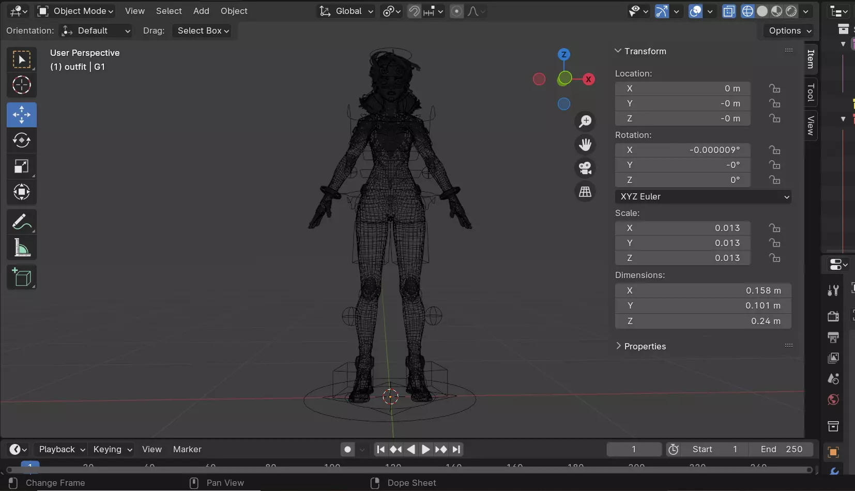The image size is (855, 491).
Task: Play the animation forward
Action: click(425, 449)
